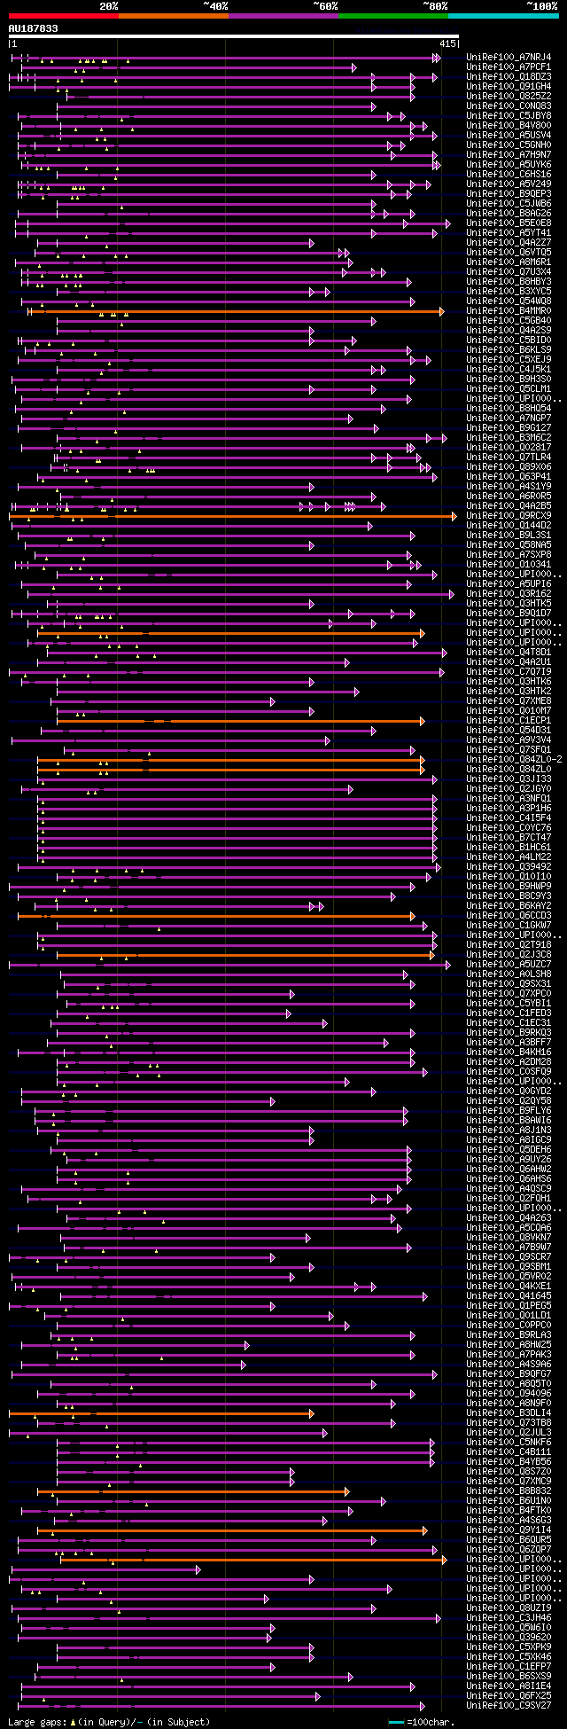This screenshot has width=567, height=1729.
Task: Select the UniRef100_A7B9W7 label
Action: point(509,1248)
